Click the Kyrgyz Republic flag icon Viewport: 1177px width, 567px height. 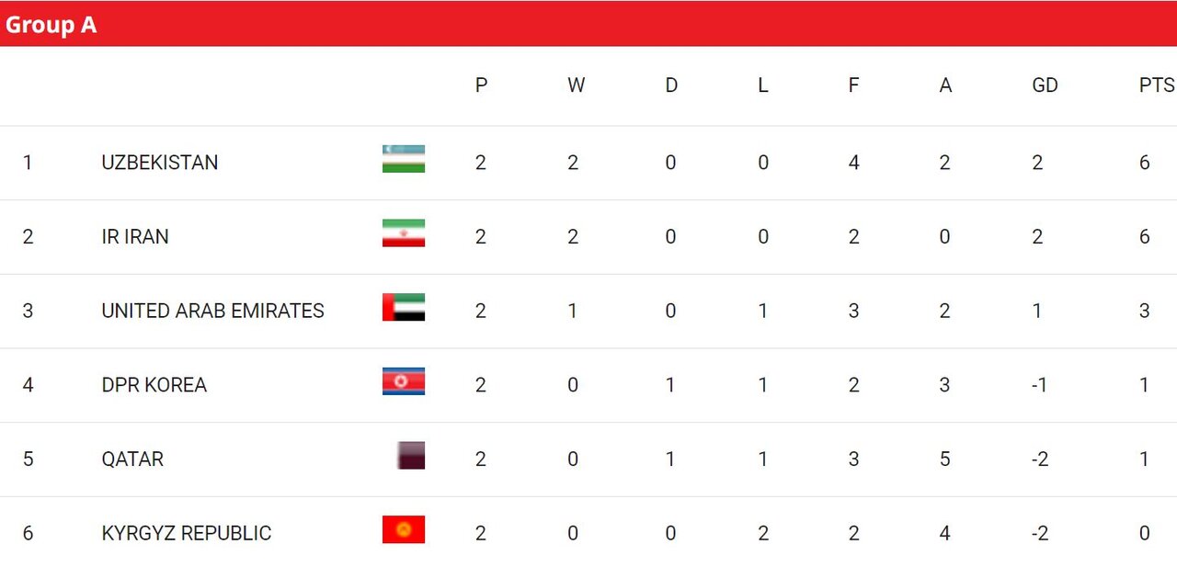coord(404,530)
